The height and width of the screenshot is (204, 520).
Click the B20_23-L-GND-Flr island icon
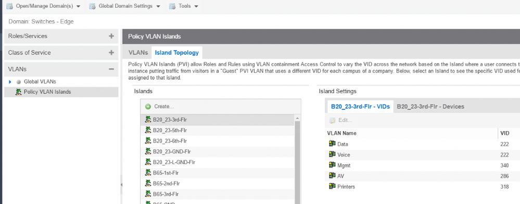pos(148,162)
